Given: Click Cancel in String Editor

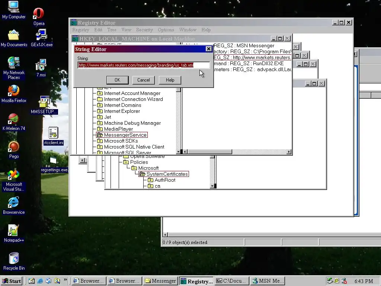Looking at the screenshot, I should 144,80.
